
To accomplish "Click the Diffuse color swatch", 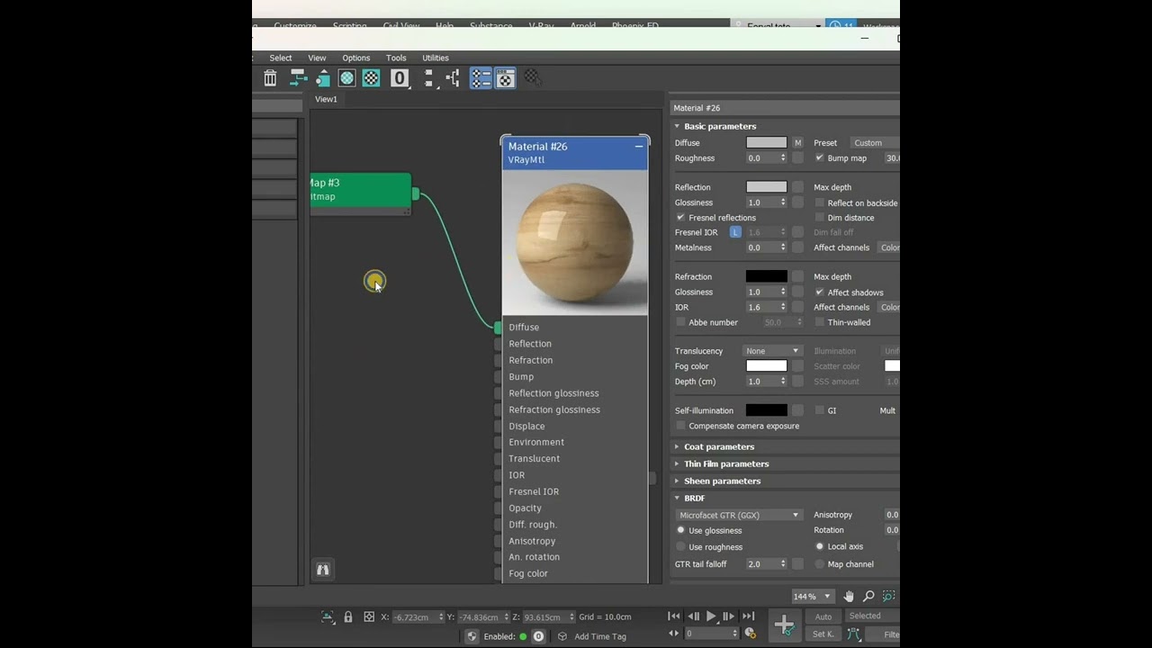I will click(x=767, y=142).
